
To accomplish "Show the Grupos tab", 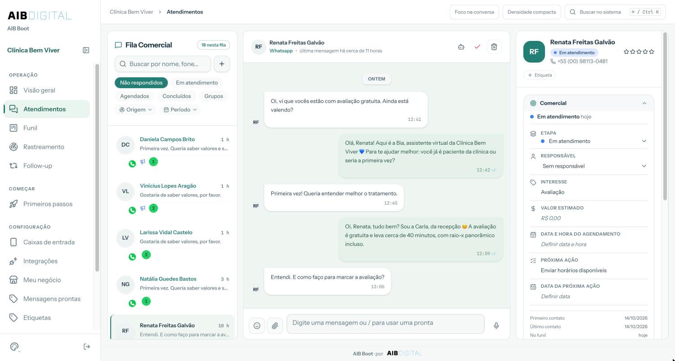I will pos(213,96).
